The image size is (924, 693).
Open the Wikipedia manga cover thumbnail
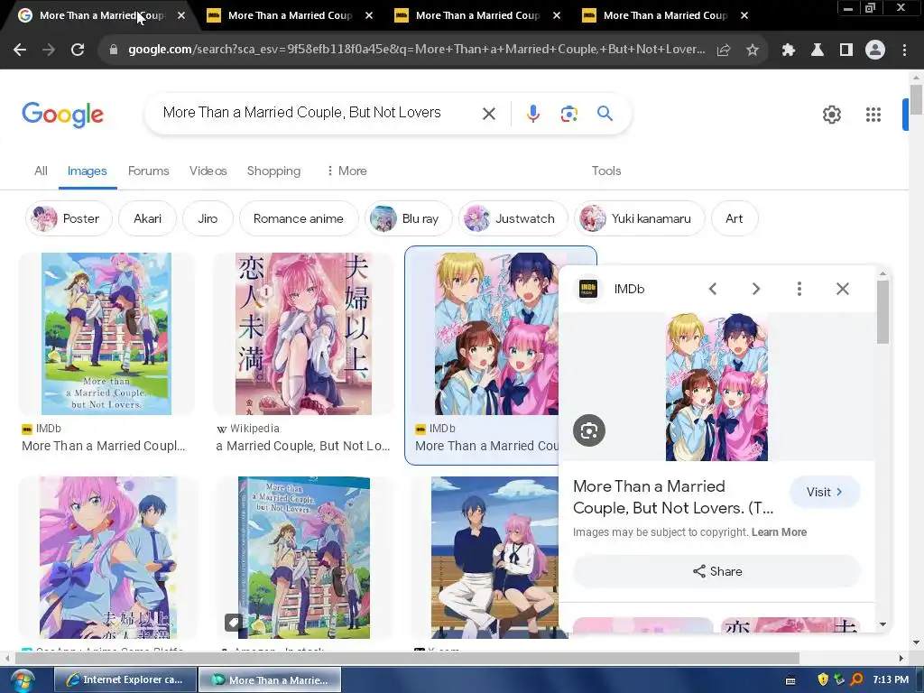303,334
